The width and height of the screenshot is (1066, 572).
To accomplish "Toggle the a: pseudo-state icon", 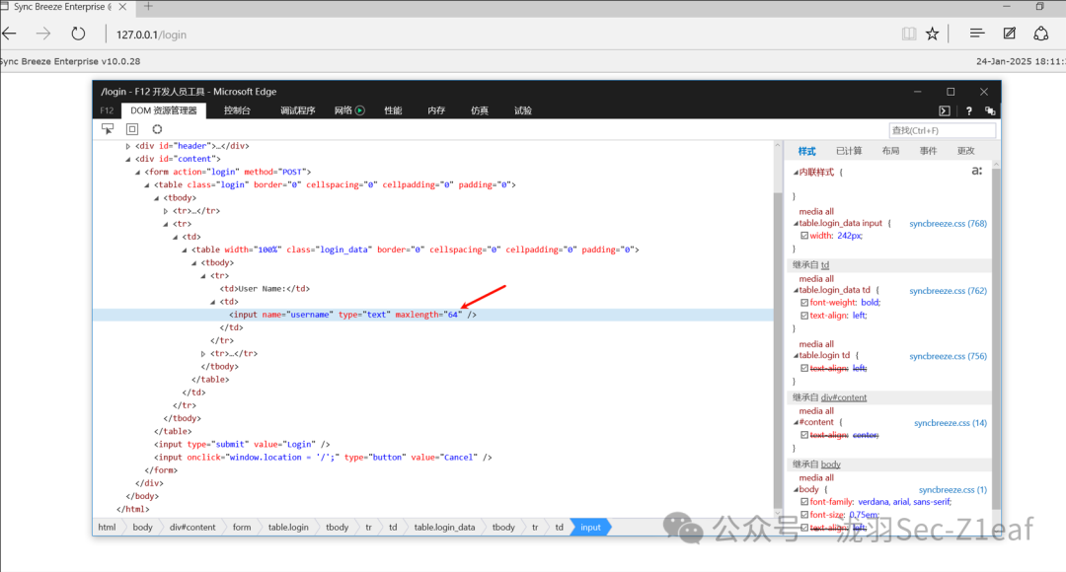I will pos(976,171).
